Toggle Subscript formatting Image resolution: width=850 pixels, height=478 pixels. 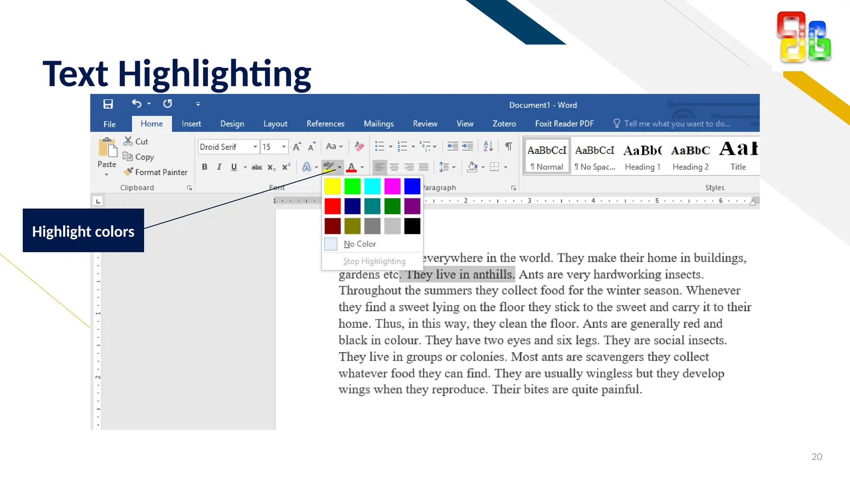coord(271,167)
